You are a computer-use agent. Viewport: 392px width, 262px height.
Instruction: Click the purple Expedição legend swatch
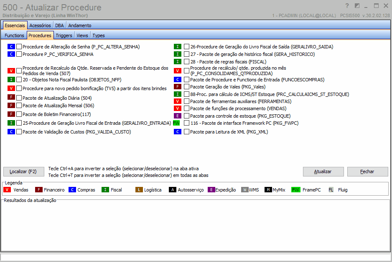coord(211,190)
